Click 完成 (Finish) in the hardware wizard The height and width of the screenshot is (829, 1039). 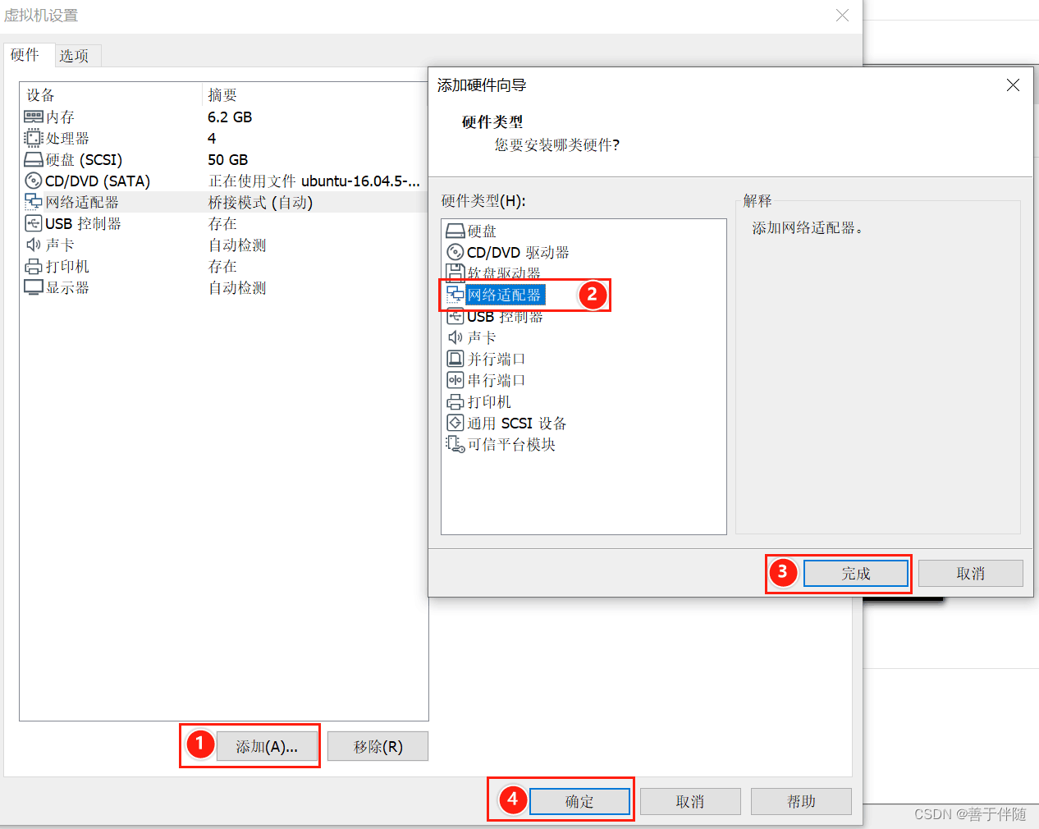(x=856, y=574)
